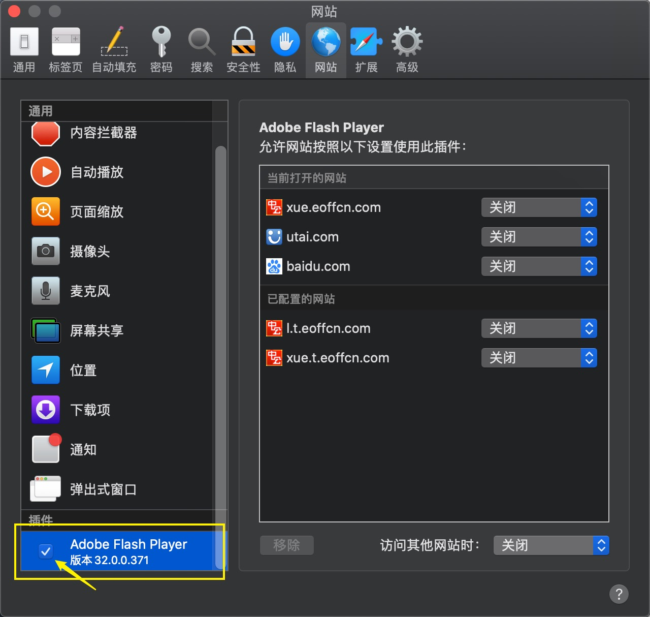
Task: Open the 扩展 extensions tab
Action: (366, 50)
